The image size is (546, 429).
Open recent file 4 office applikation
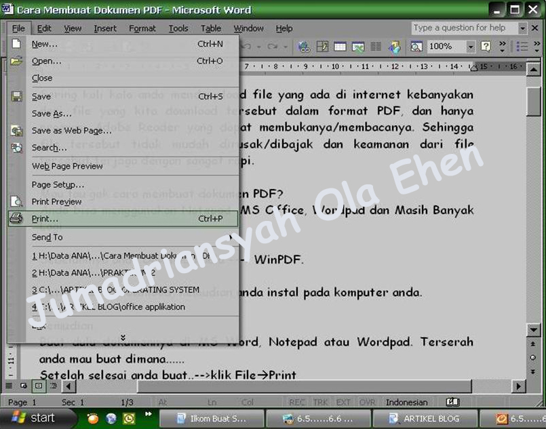click(x=123, y=307)
